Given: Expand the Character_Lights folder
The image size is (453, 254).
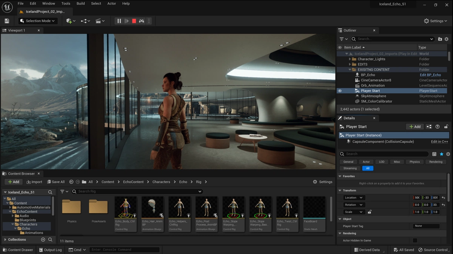Looking at the screenshot, I should 350,59.
